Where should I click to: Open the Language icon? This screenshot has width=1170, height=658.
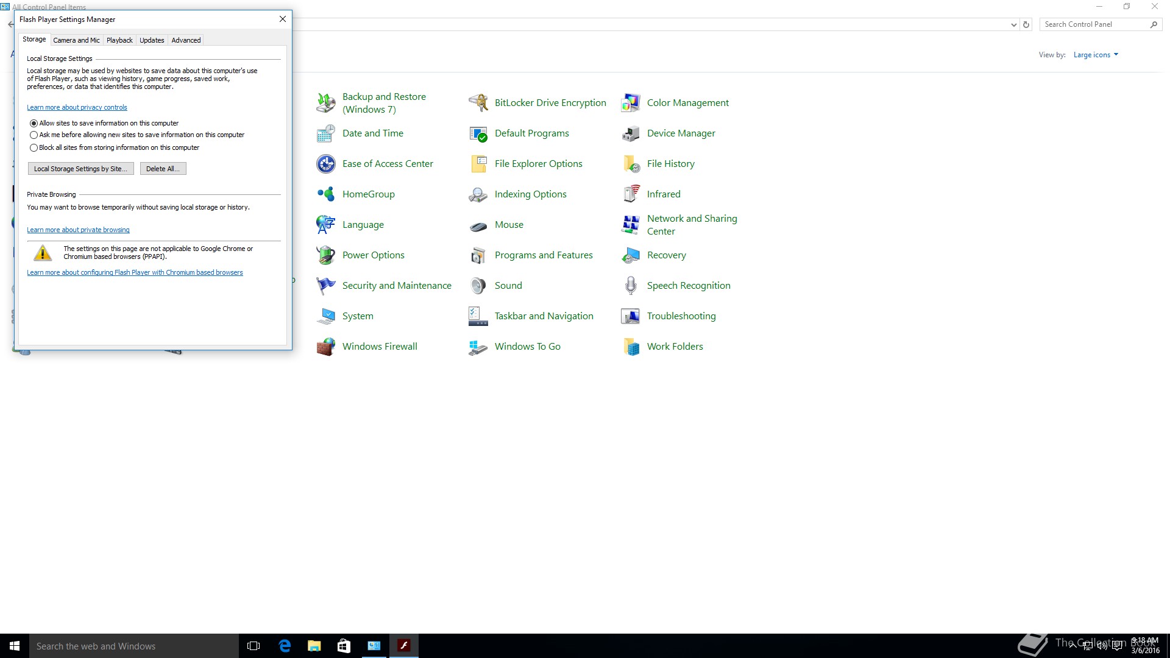pyautogui.click(x=326, y=225)
